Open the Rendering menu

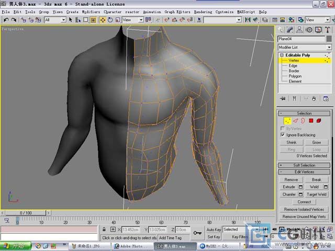(x=203, y=12)
